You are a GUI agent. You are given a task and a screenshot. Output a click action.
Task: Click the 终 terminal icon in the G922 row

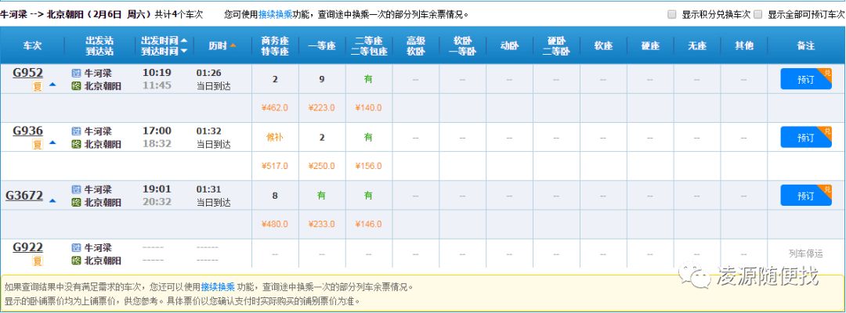(76, 261)
